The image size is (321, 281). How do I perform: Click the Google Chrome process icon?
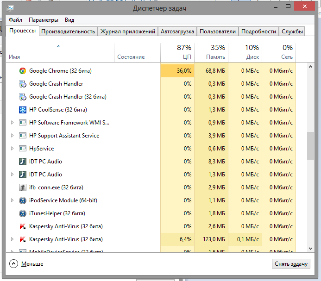23,71
